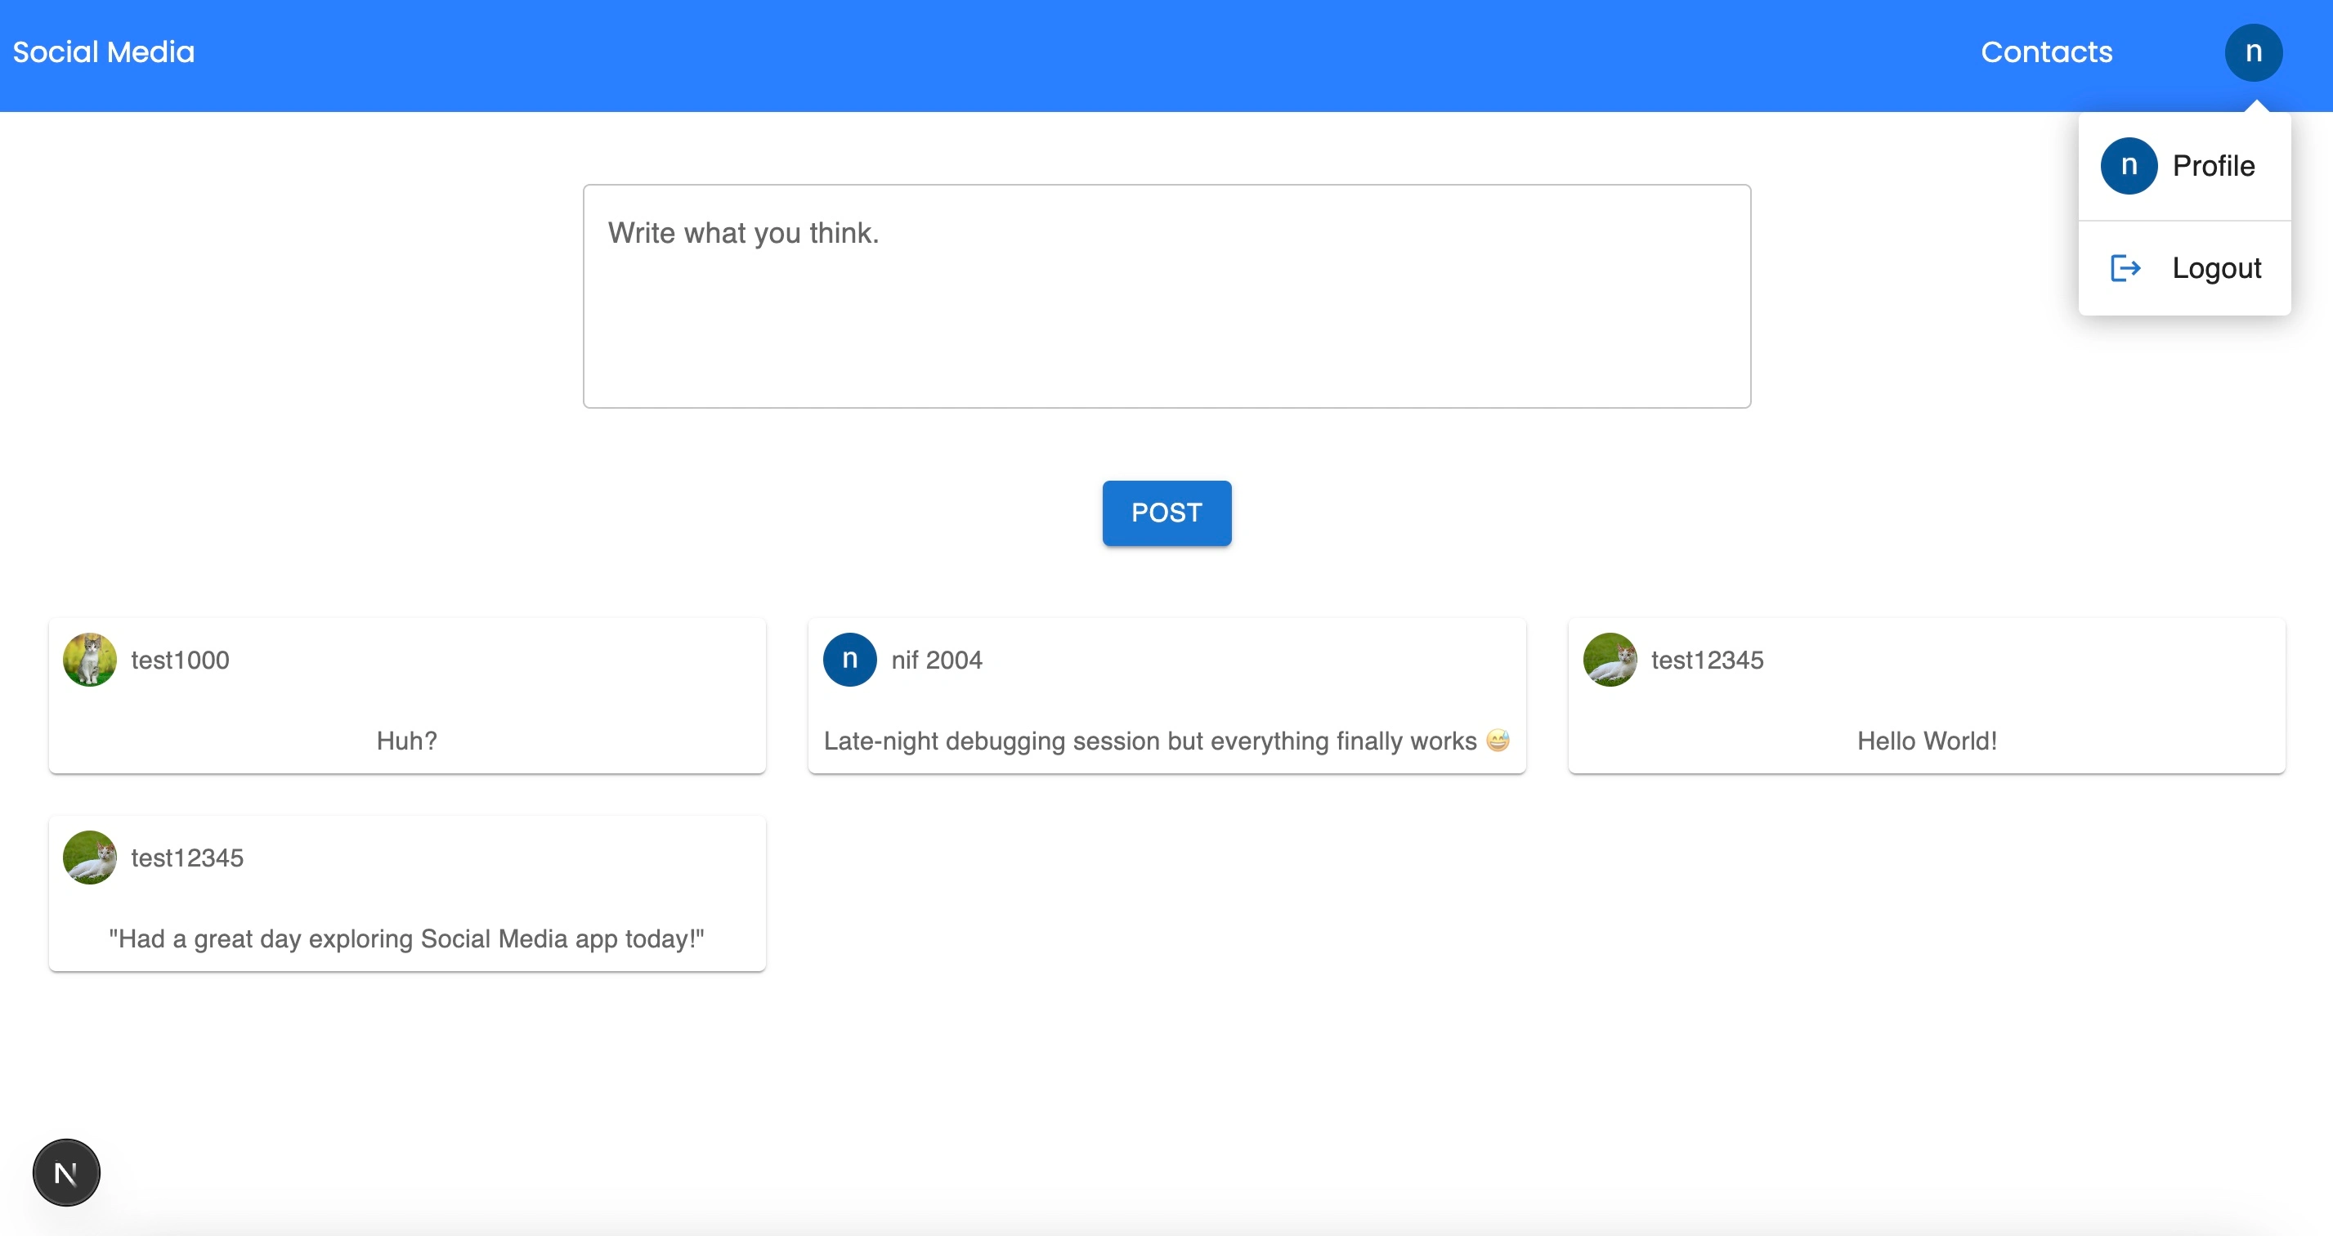Click the late-night debugging post text
2333x1236 pixels.
click(x=1149, y=741)
